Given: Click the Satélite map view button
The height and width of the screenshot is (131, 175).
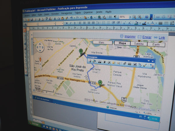Looking at the screenshot, I should pyautogui.click(x=139, y=44).
